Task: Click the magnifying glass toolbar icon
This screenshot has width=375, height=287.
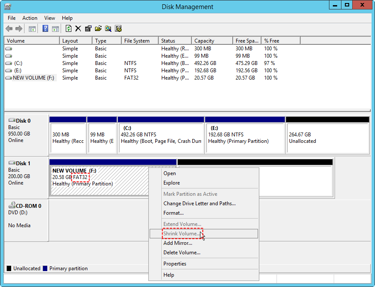Action: point(108,29)
